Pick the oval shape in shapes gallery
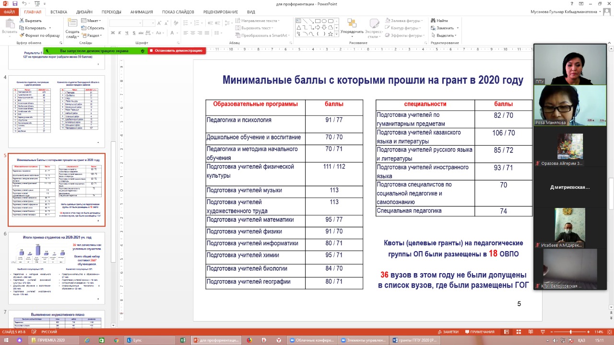The height and width of the screenshot is (345, 614). click(x=324, y=21)
